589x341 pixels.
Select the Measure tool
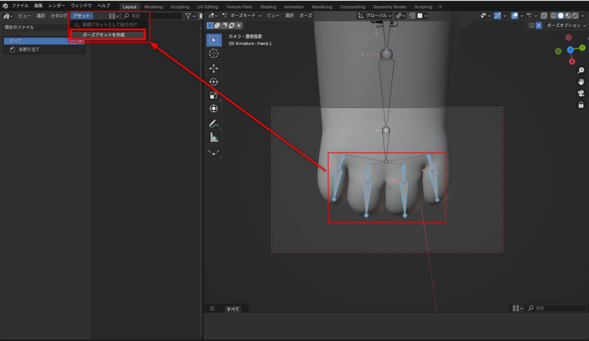pos(213,137)
